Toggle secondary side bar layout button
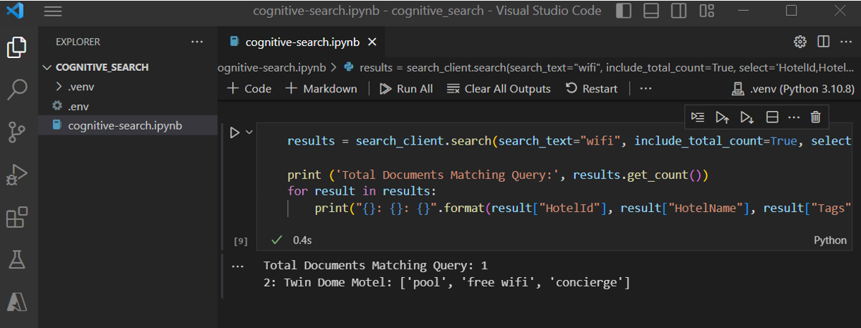 point(678,11)
